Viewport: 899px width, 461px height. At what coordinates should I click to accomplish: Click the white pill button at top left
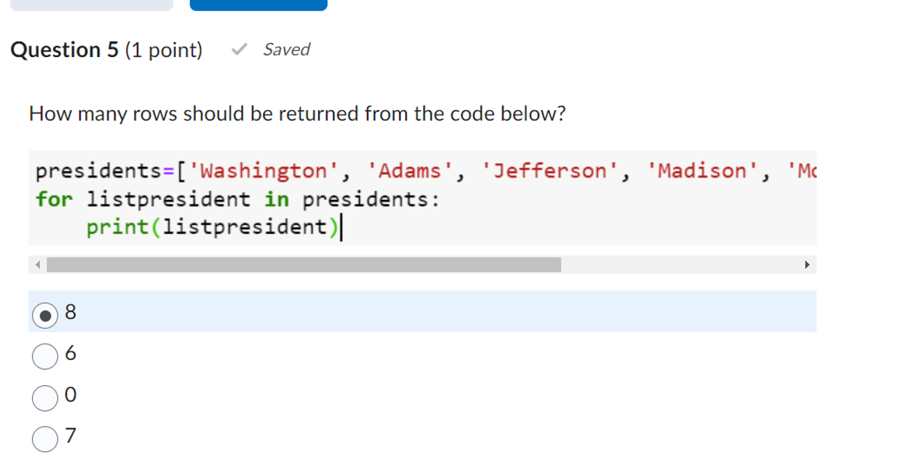pyautogui.click(x=91, y=5)
